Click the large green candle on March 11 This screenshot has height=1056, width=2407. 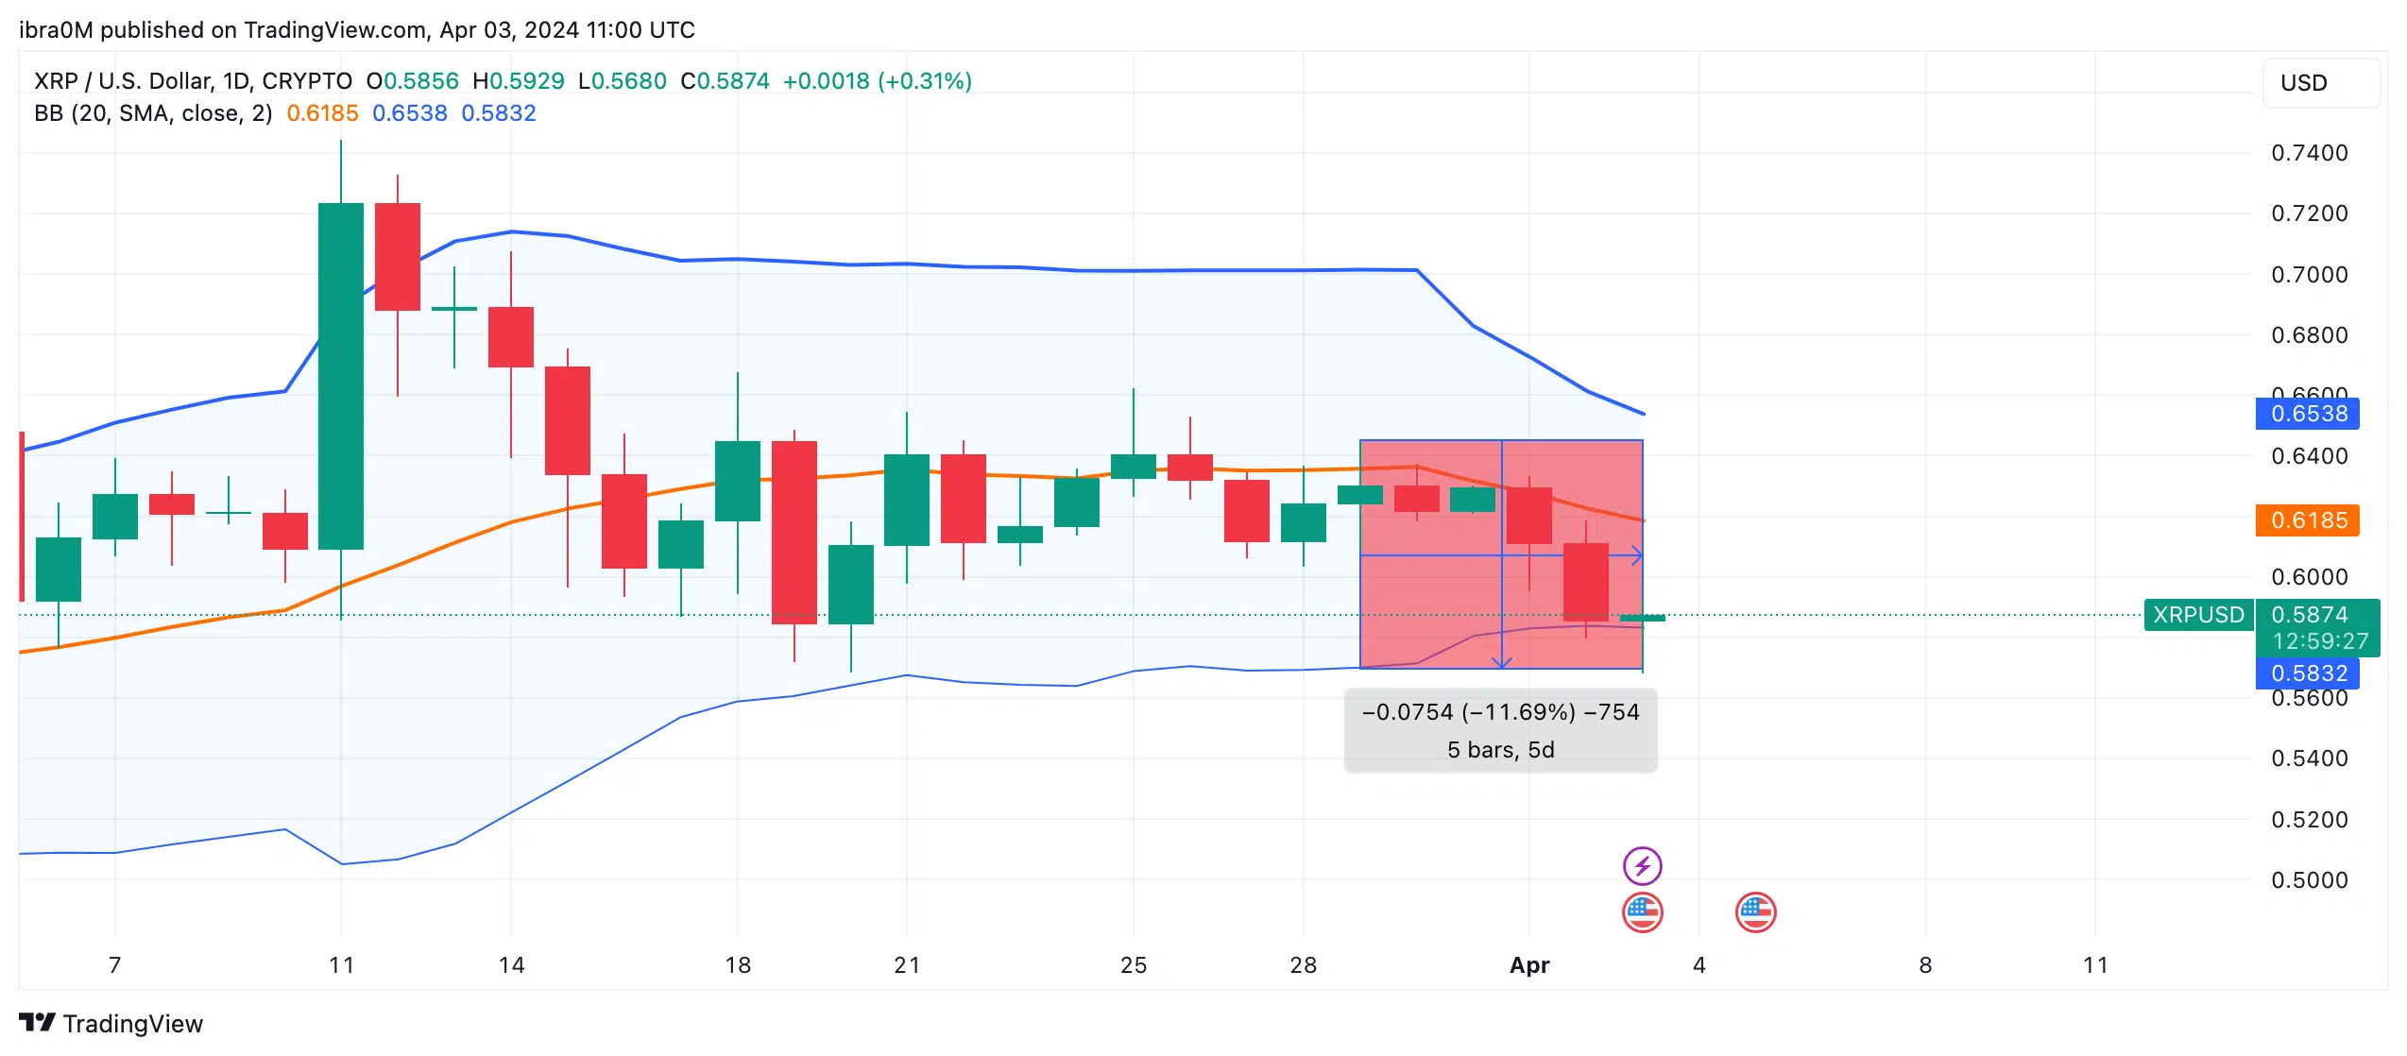(341, 376)
